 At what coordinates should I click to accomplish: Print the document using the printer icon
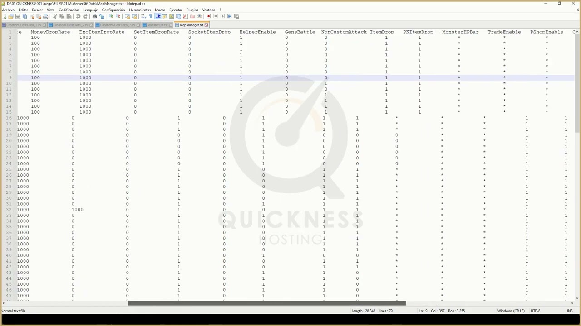click(45, 16)
